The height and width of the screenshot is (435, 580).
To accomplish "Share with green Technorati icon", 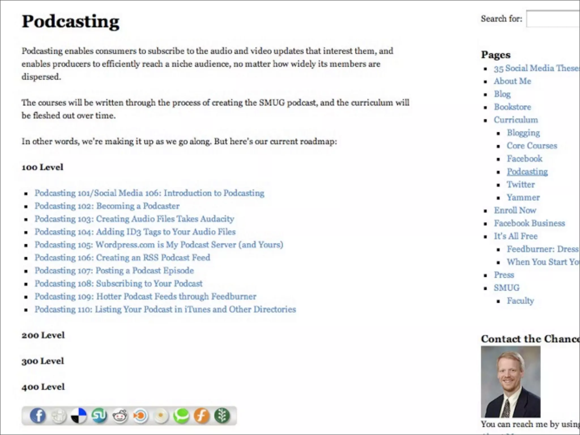I will [181, 416].
